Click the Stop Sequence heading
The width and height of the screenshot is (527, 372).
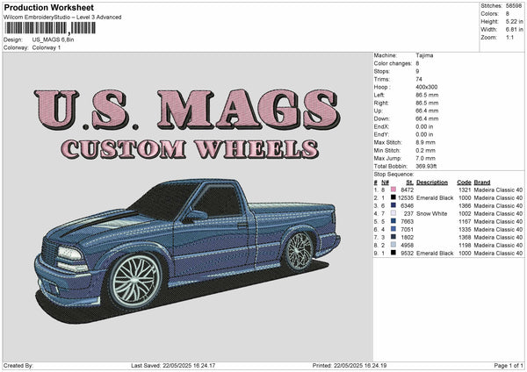click(393, 175)
